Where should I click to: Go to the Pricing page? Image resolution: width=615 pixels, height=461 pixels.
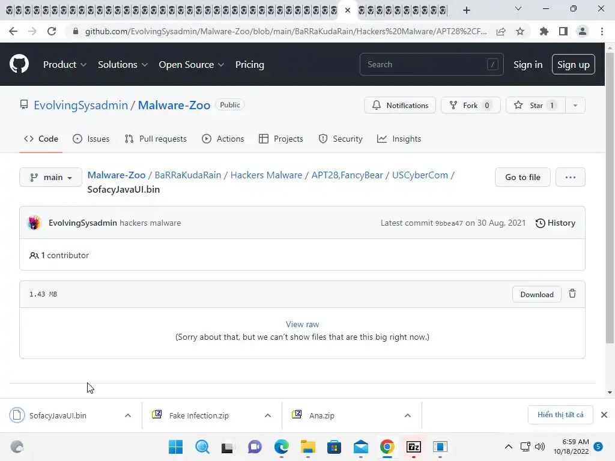[x=249, y=65]
